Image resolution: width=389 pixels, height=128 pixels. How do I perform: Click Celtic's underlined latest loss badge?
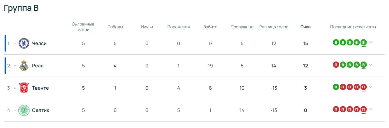pos(363,109)
